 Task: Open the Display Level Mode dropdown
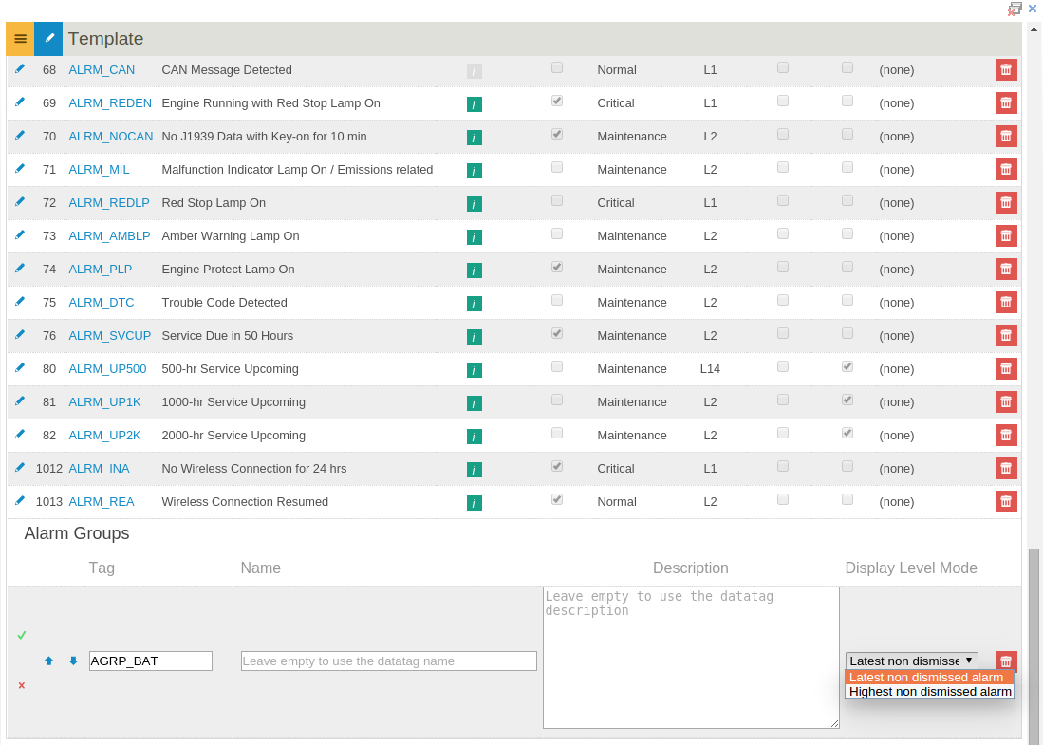point(911,661)
